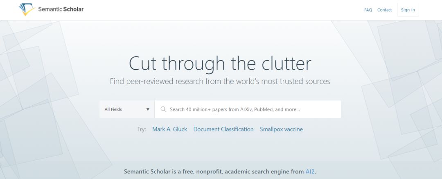Click the empty header between logo and FAQ

point(223,10)
